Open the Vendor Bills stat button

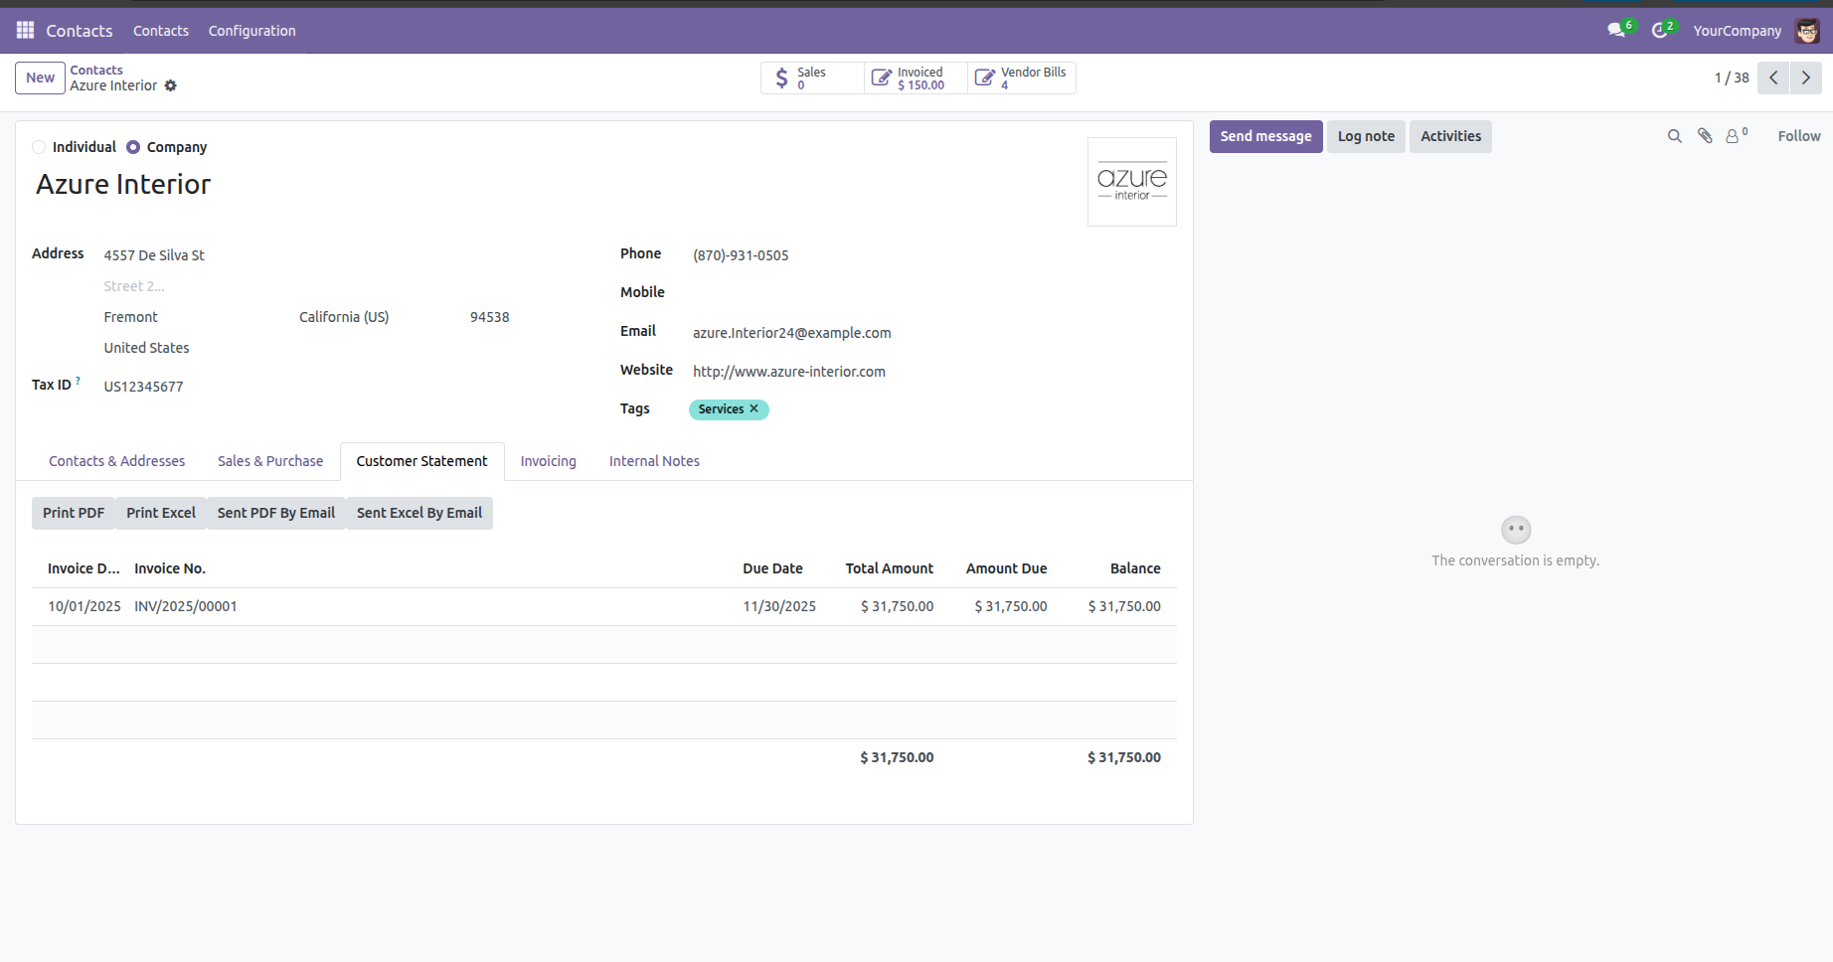click(x=1022, y=78)
